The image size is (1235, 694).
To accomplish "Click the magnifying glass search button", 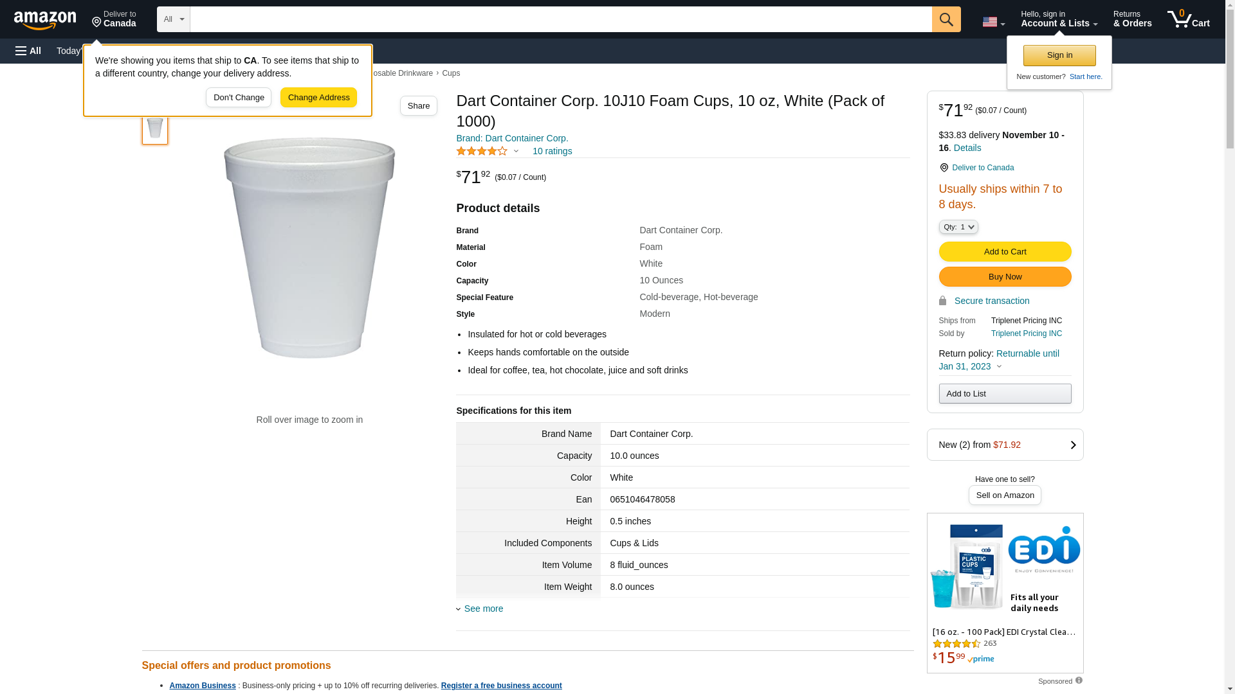I will [946, 19].
